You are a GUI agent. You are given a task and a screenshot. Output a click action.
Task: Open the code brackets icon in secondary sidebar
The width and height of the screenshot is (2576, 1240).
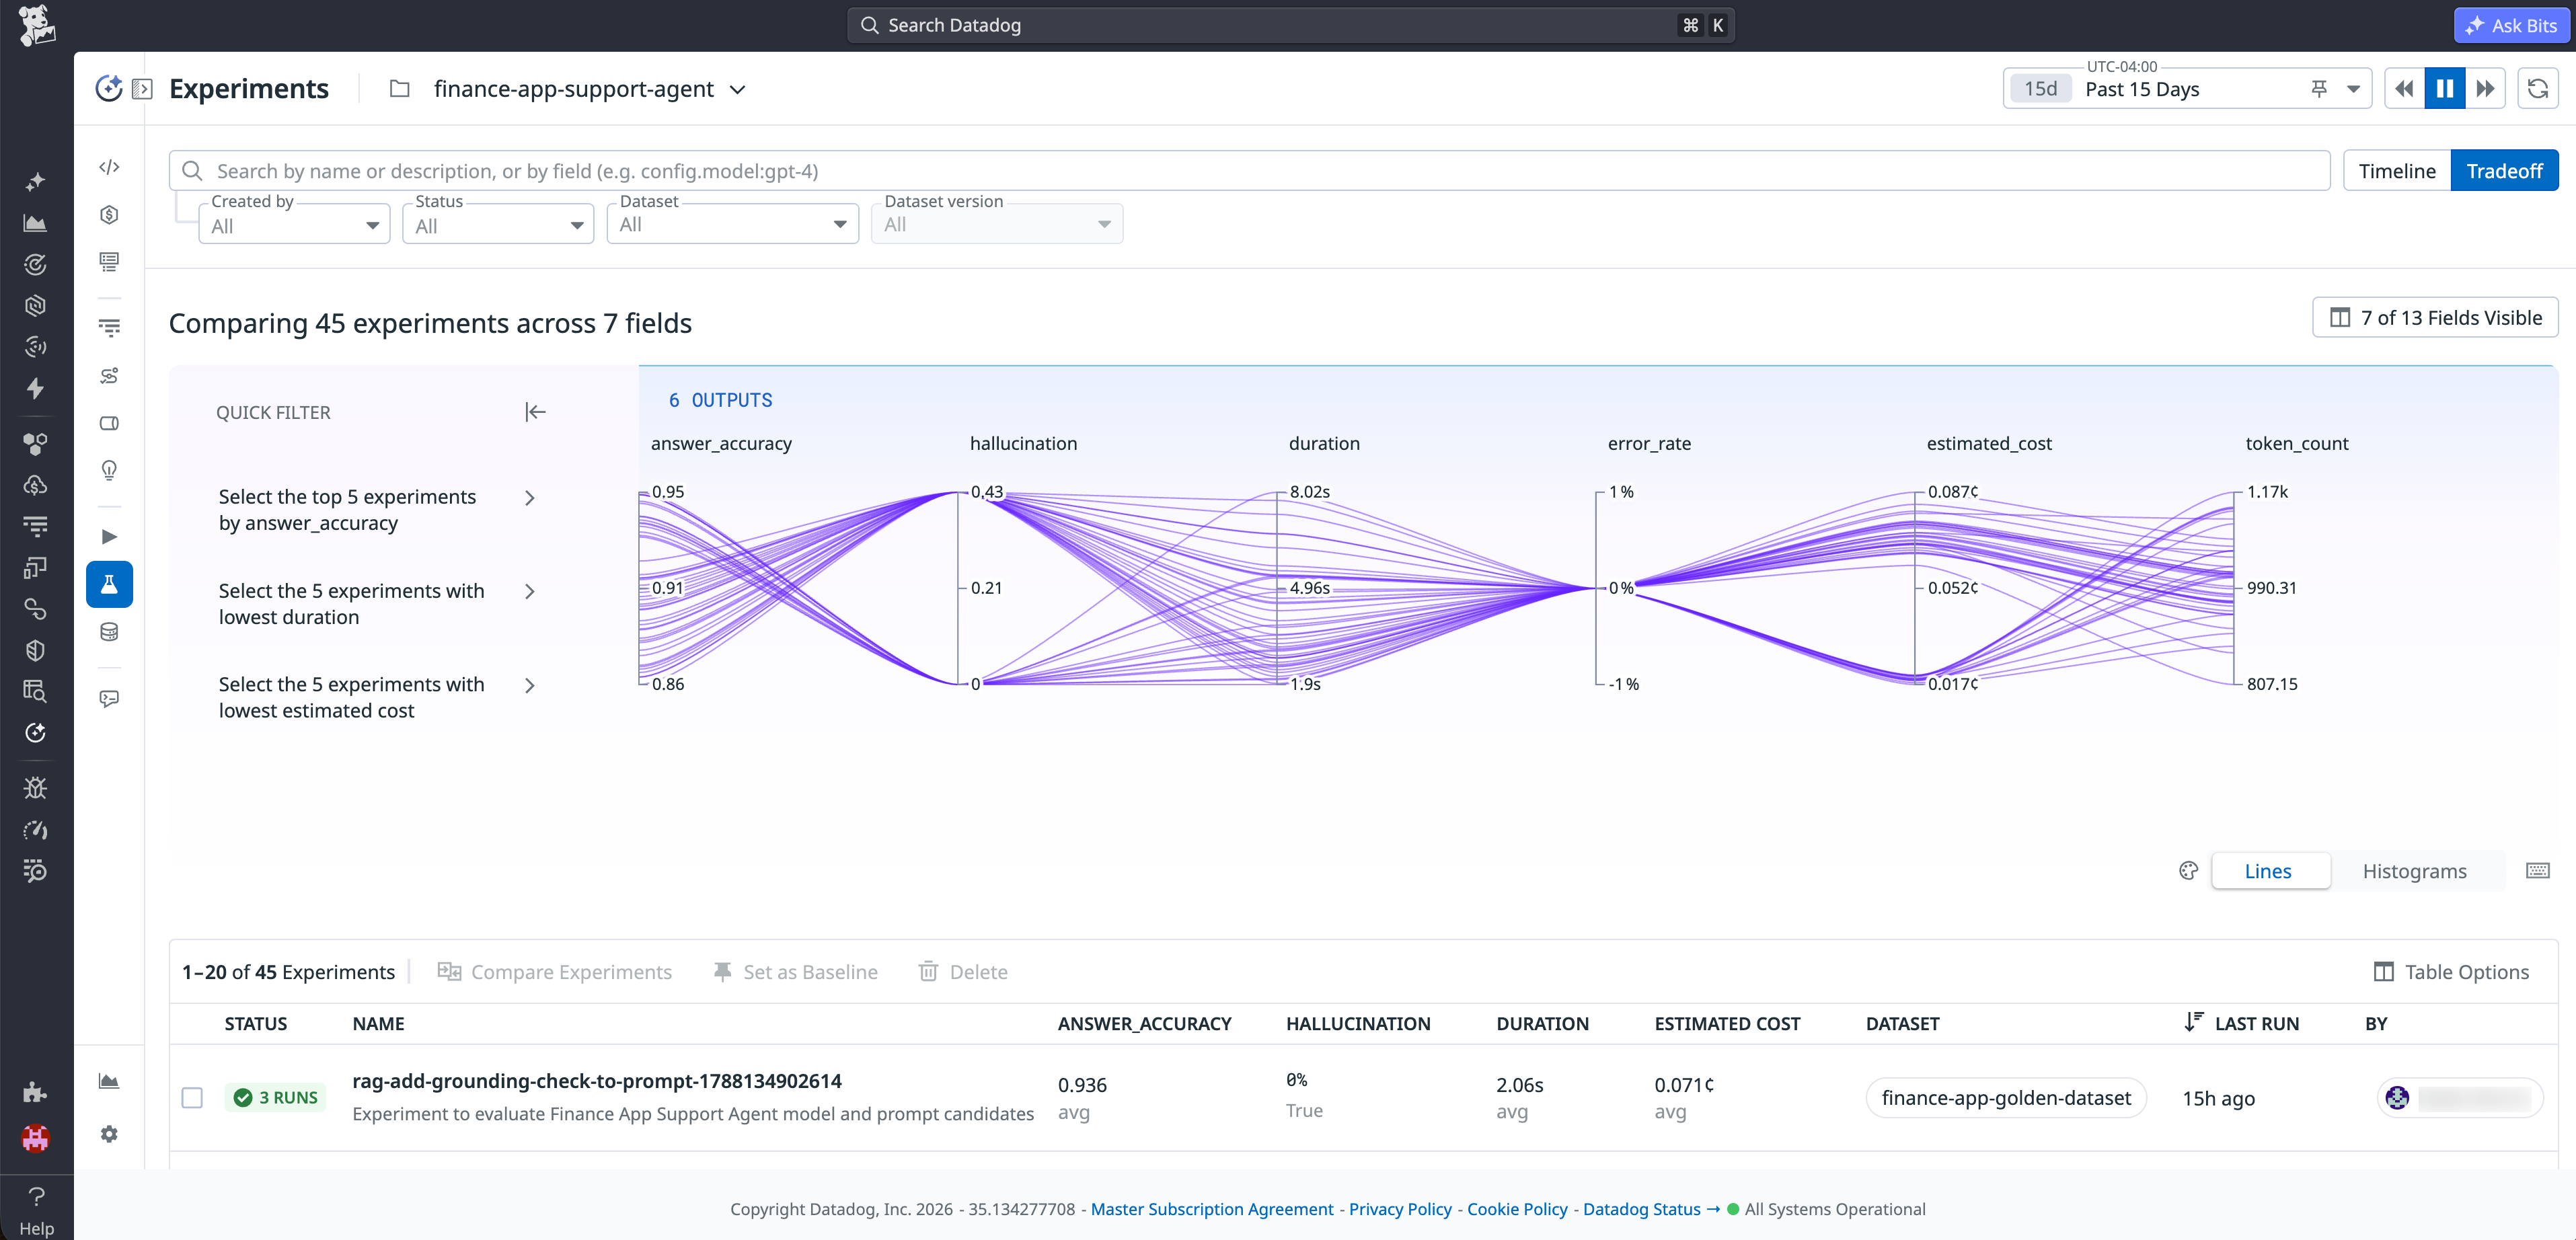point(110,167)
